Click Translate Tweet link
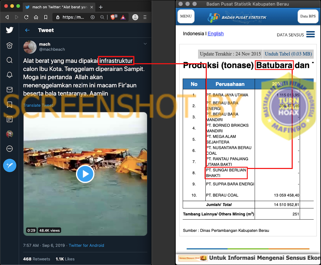Viewport: 321px width, 265px height. pos(38,105)
